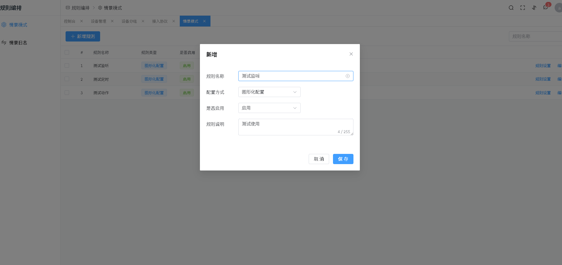This screenshot has width=562, height=265.
Task: Clear the 规则名称 field with clear icon
Action: [348, 76]
